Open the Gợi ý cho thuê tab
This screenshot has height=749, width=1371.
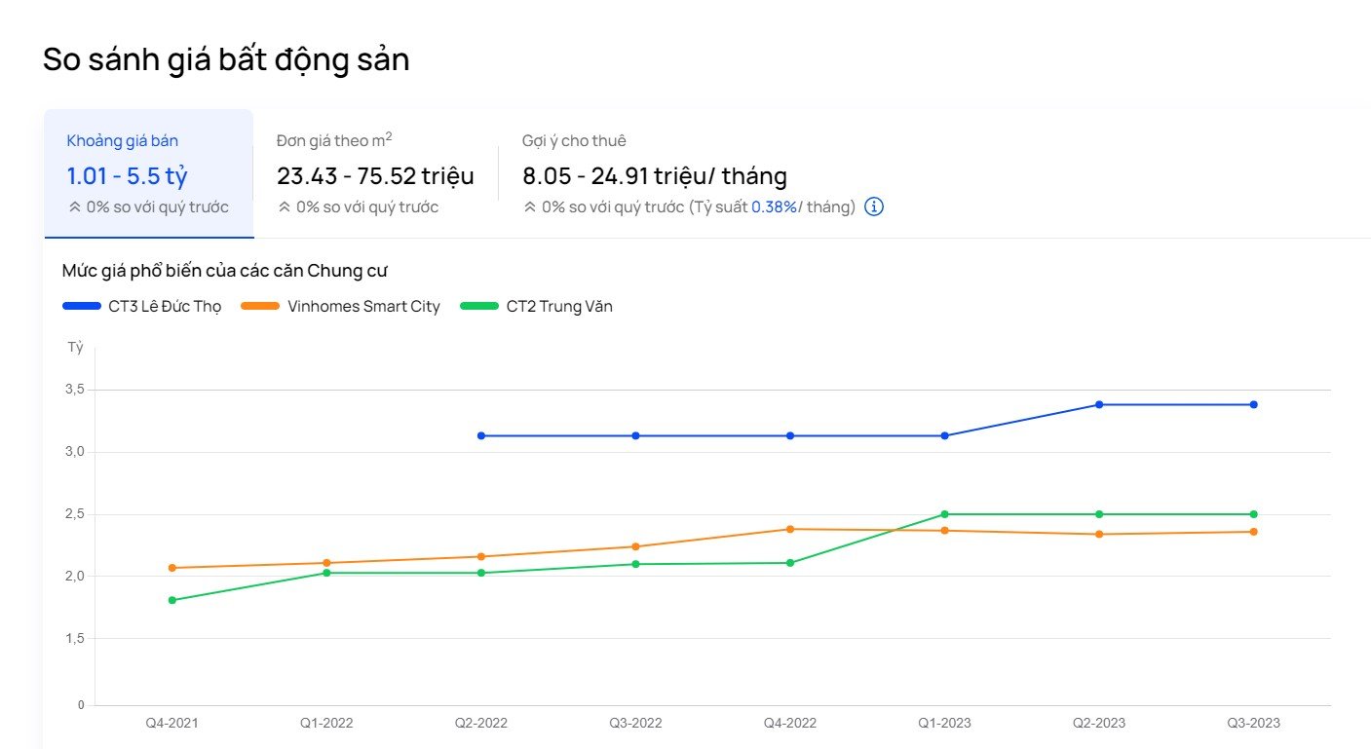[x=703, y=173]
